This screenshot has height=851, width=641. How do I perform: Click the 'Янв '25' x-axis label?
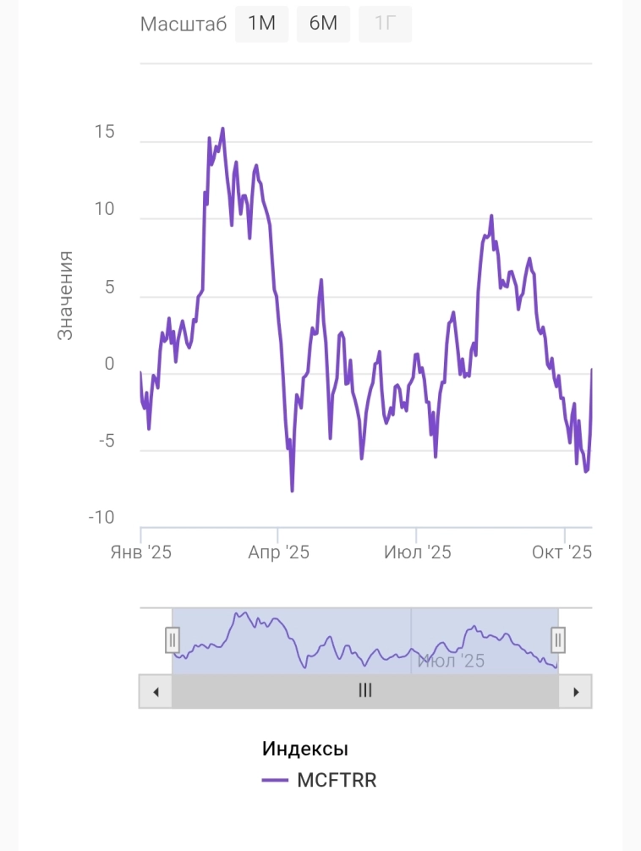pyautogui.click(x=141, y=552)
